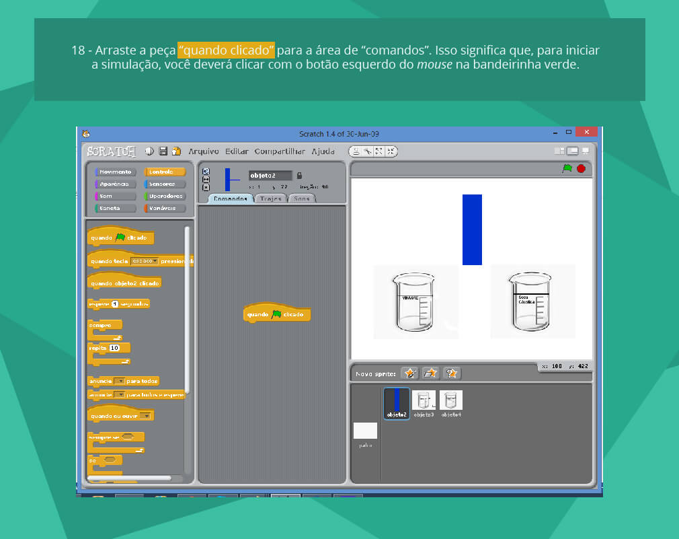679x539 pixels.
Task: Click the quando clicado block in scripts area
Action: [x=277, y=312]
